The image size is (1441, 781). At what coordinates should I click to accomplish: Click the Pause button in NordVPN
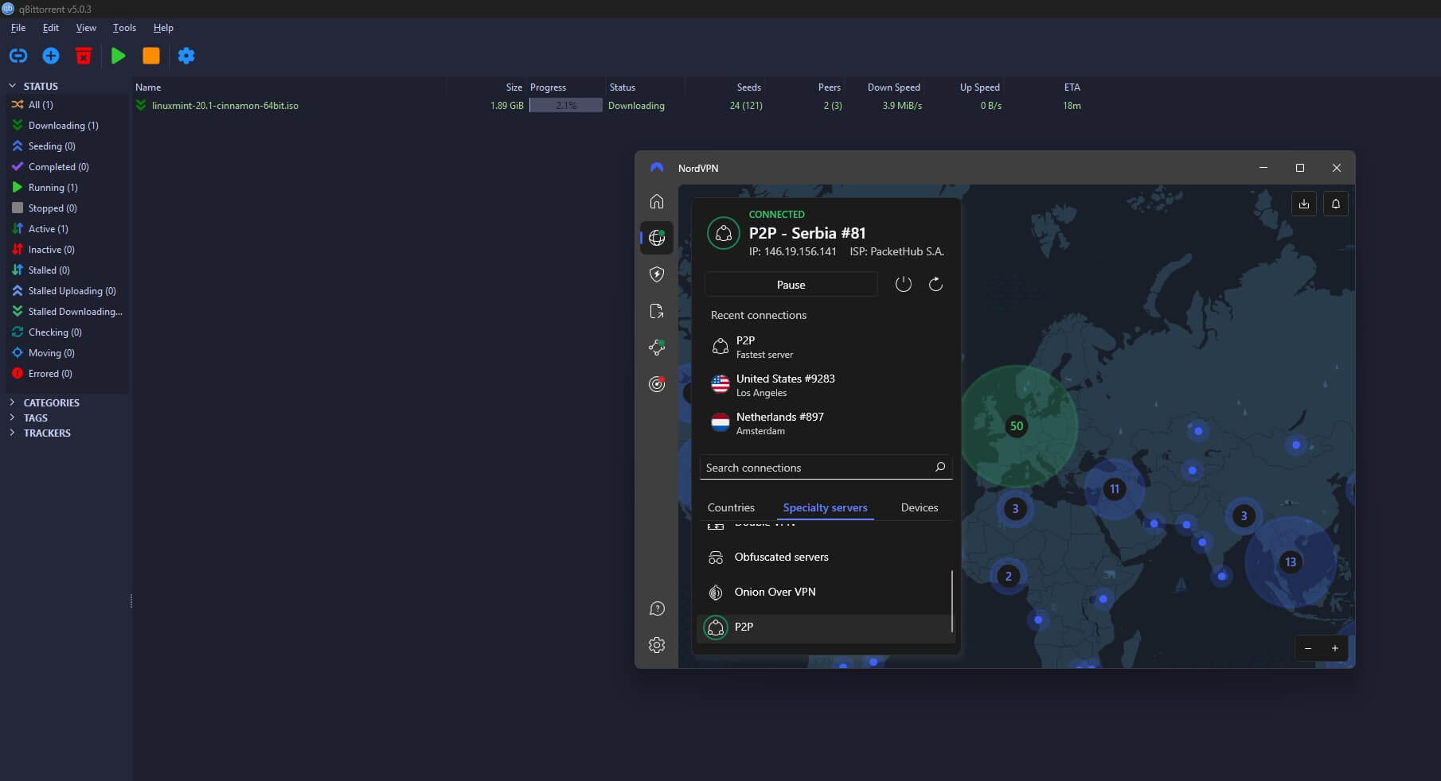[x=791, y=285]
